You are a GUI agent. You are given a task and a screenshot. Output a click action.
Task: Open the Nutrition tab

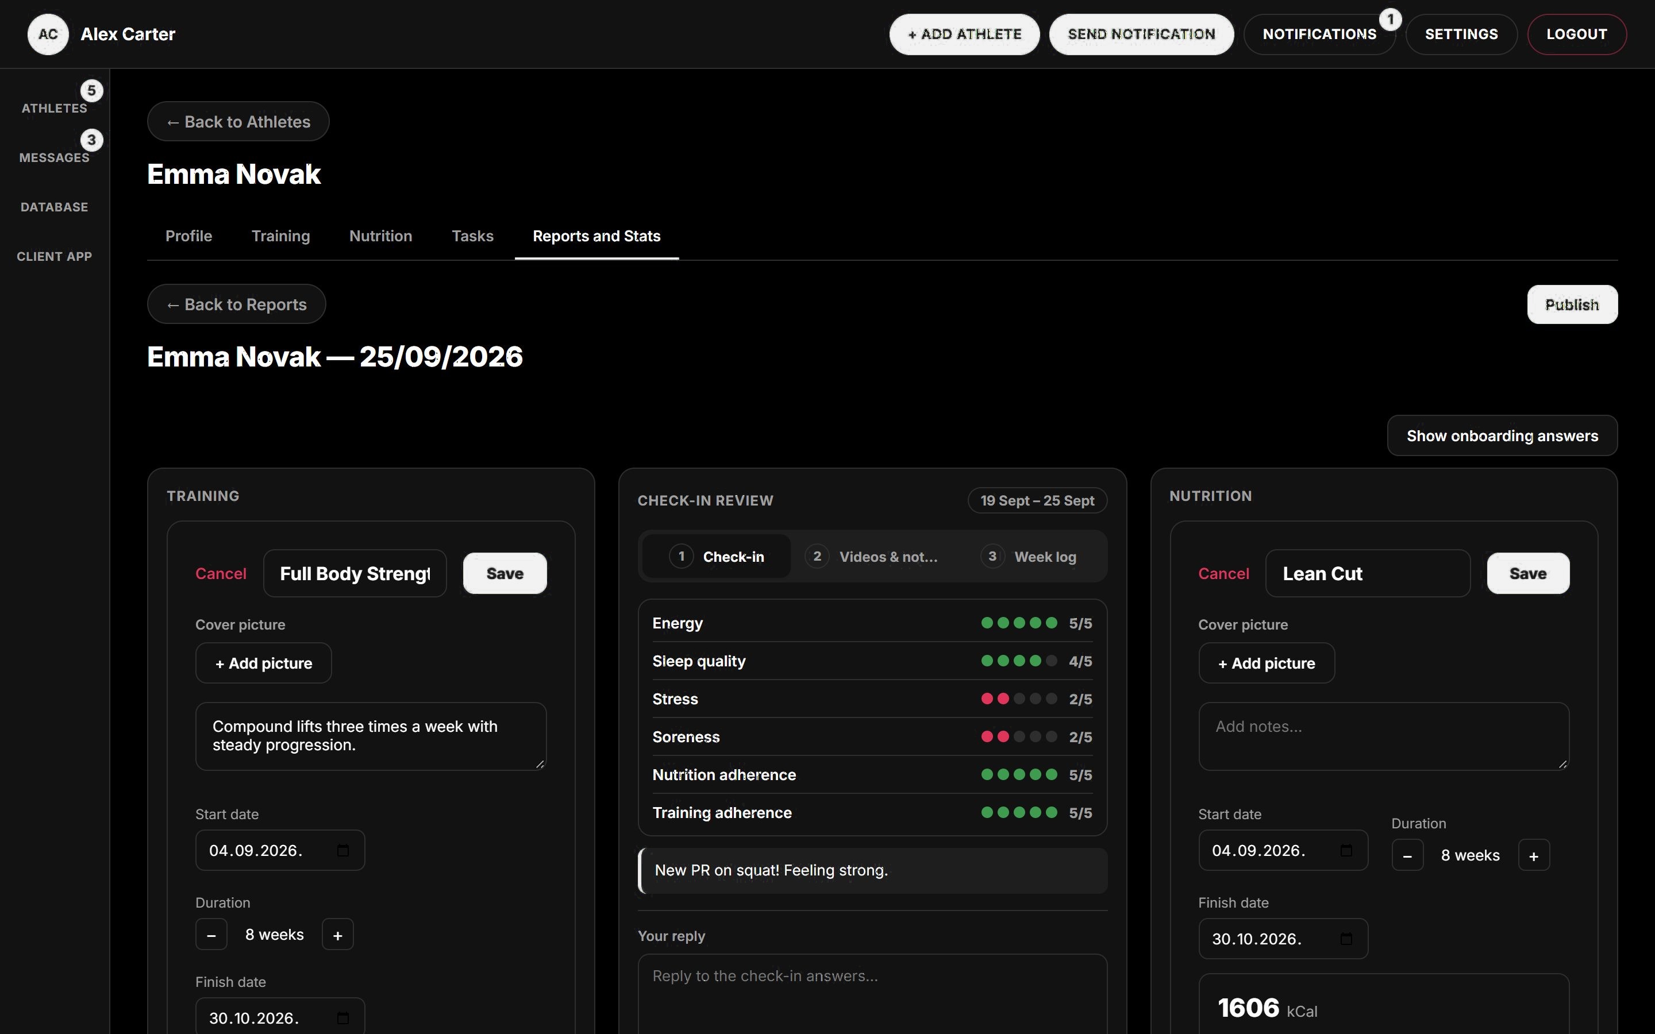pos(381,236)
